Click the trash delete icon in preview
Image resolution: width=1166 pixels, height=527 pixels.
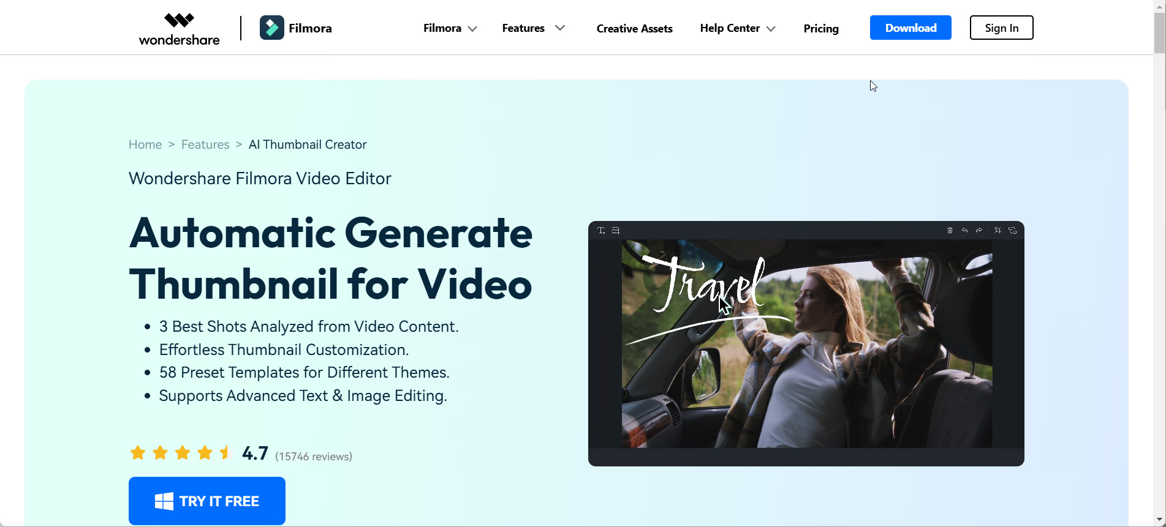pyautogui.click(x=950, y=230)
